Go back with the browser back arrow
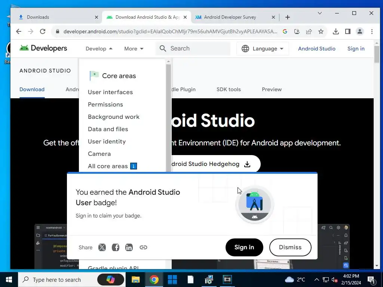The width and height of the screenshot is (383, 287). pyautogui.click(x=19, y=31)
